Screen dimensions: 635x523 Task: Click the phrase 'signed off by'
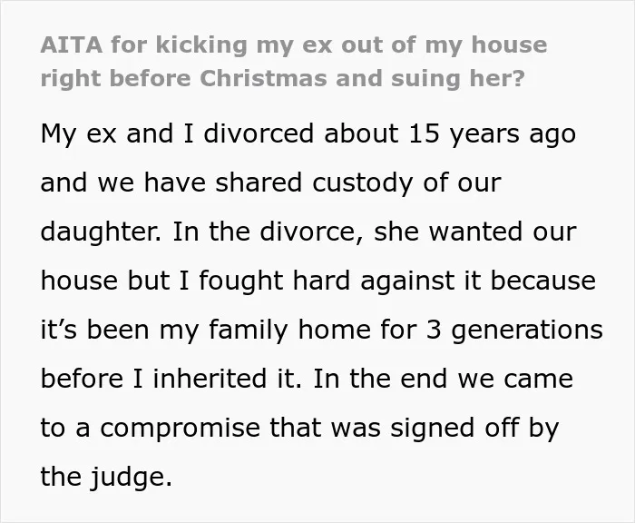tap(474, 429)
